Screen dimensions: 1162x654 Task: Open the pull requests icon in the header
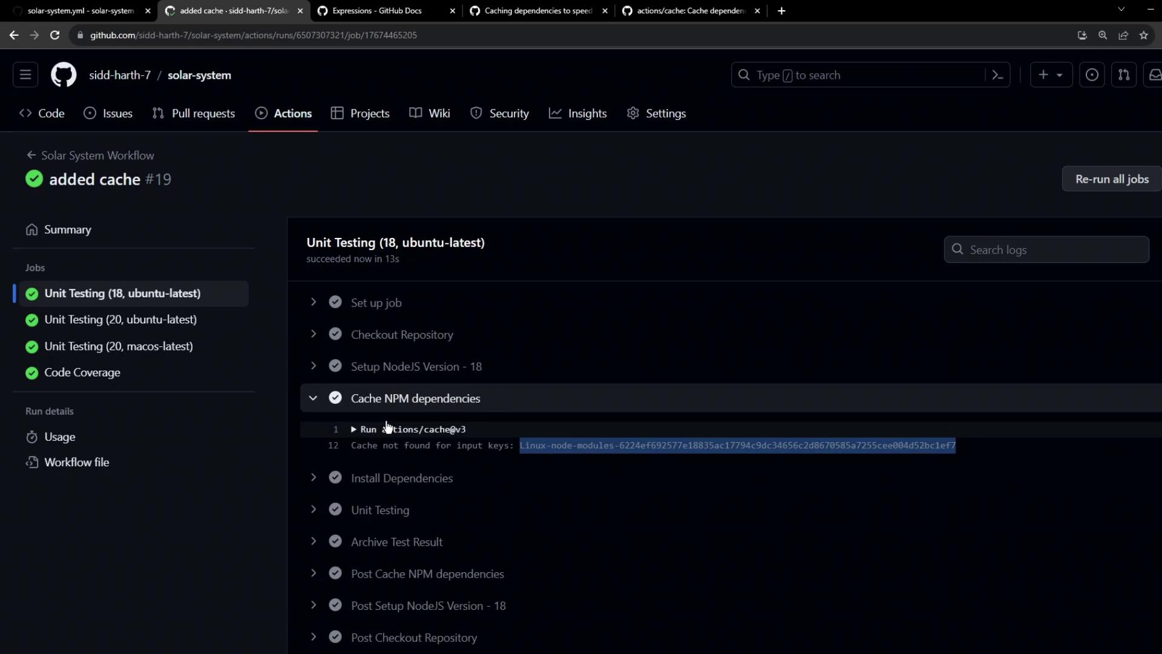click(1124, 75)
